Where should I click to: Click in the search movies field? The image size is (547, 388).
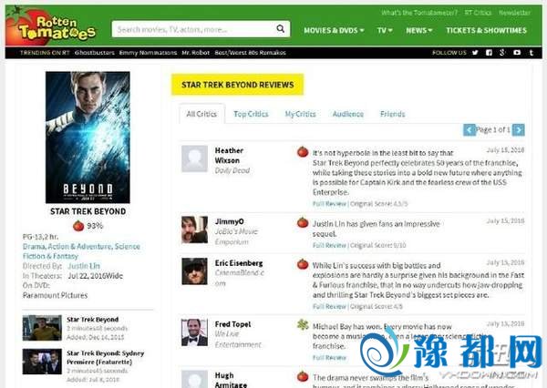click(x=191, y=29)
